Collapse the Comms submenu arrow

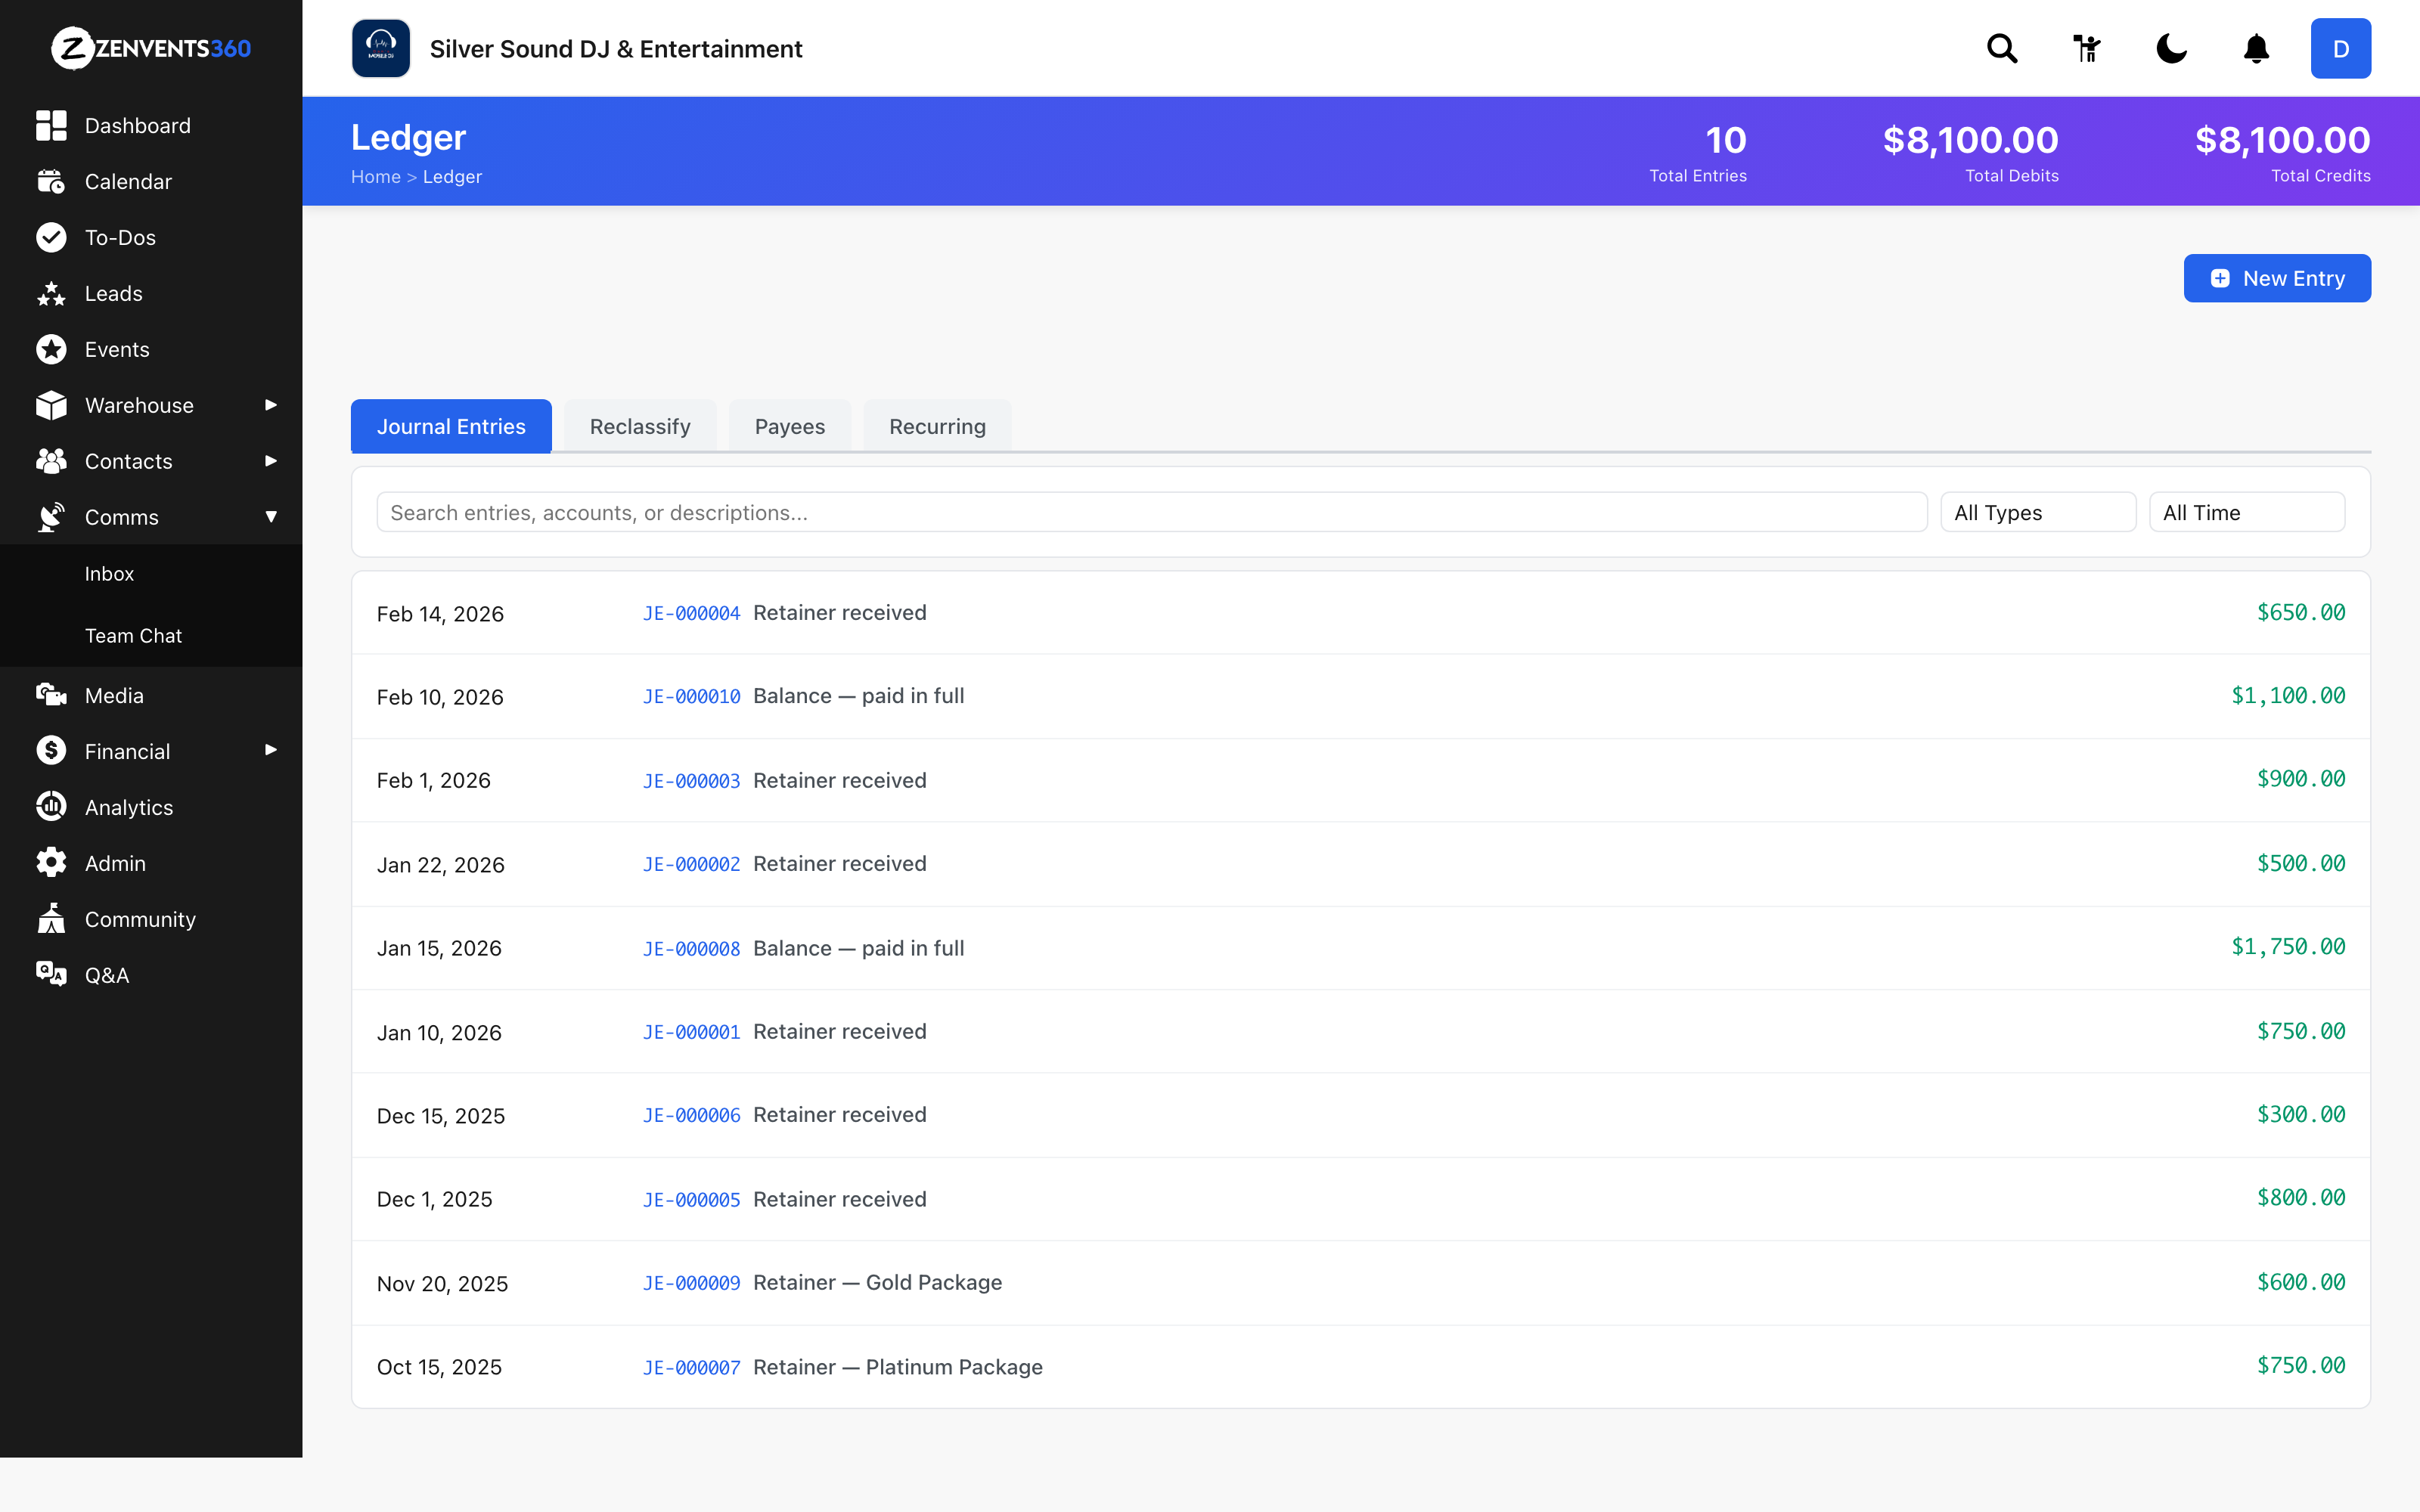click(x=270, y=517)
